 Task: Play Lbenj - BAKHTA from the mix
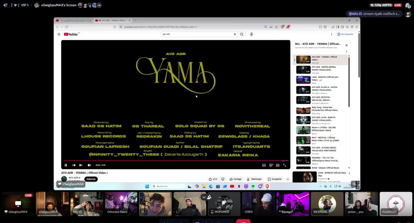(320, 80)
